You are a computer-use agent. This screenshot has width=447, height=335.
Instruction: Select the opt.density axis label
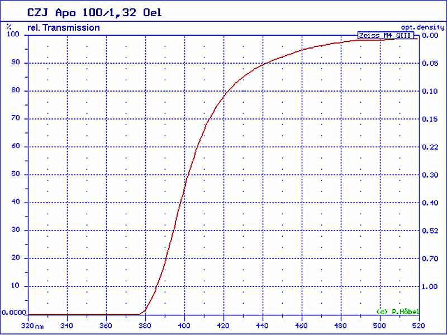(x=422, y=27)
